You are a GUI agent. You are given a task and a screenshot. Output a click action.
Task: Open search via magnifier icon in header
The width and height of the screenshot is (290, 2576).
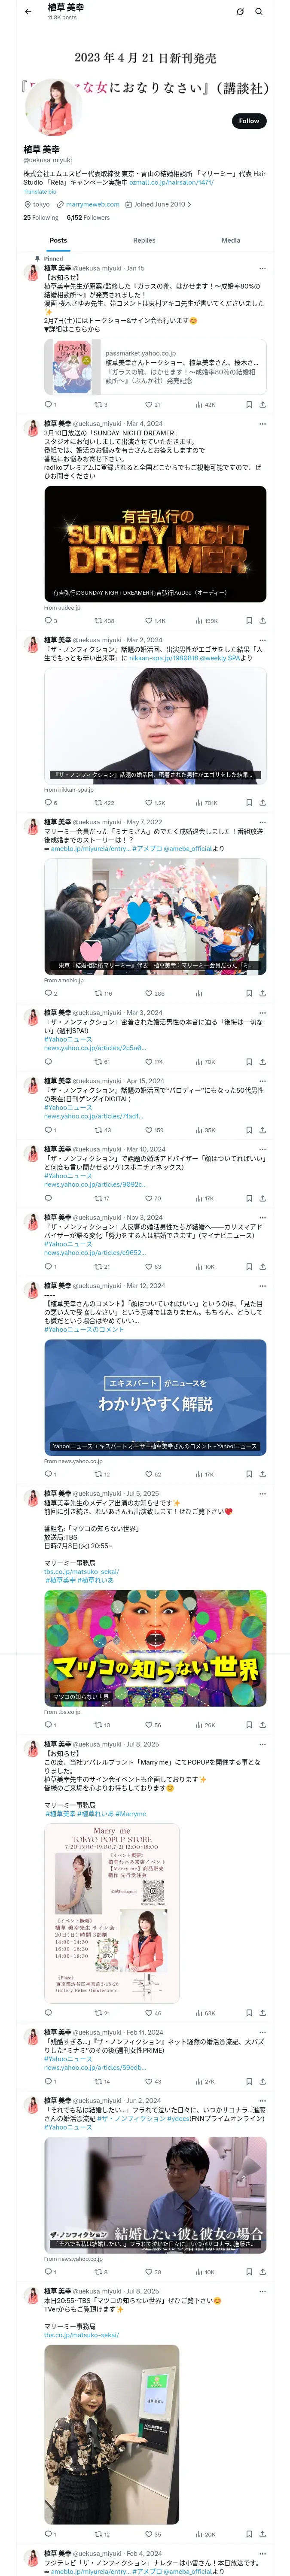click(259, 12)
